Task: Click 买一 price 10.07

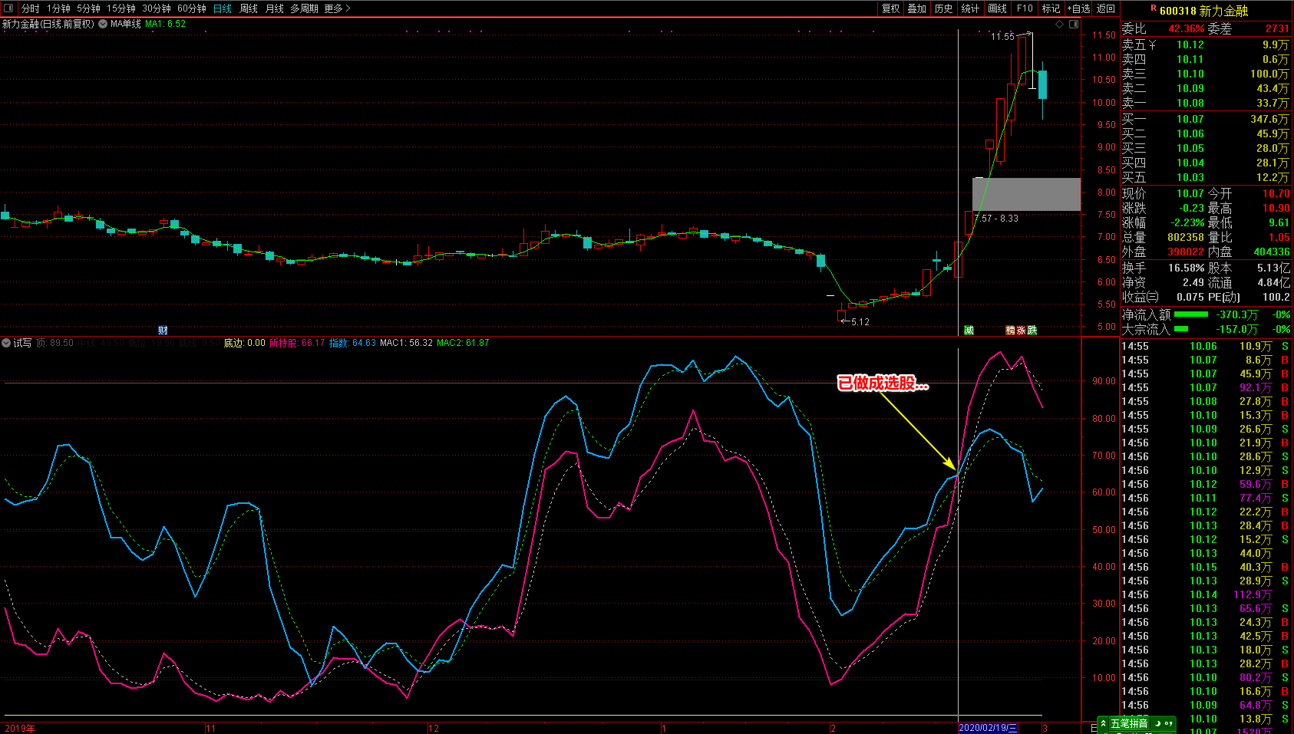Action: click(x=1190, y=120)
